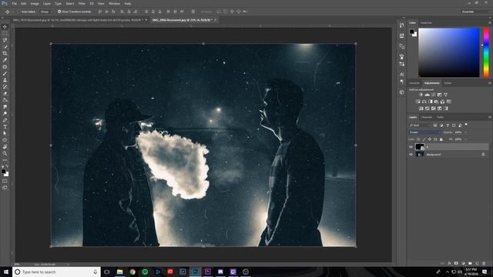The image size is (493, 277).
Task: Switch to the first document tab
Action: click(x=78, y=20)
